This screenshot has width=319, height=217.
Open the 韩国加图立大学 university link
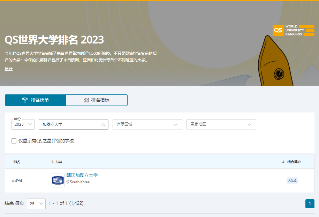(x=82, y=175)
